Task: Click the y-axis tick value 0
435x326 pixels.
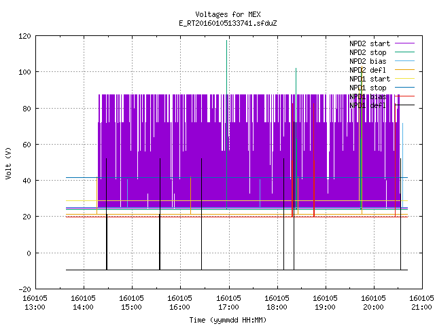Action: tap(29, 253)
